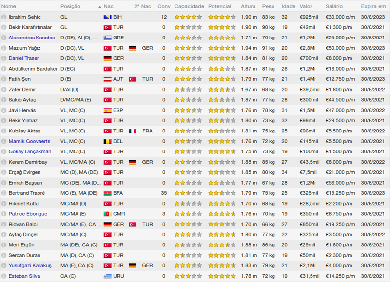Click the Belgium flag in Marnik Goovaerts row

[x=107, y=142]
